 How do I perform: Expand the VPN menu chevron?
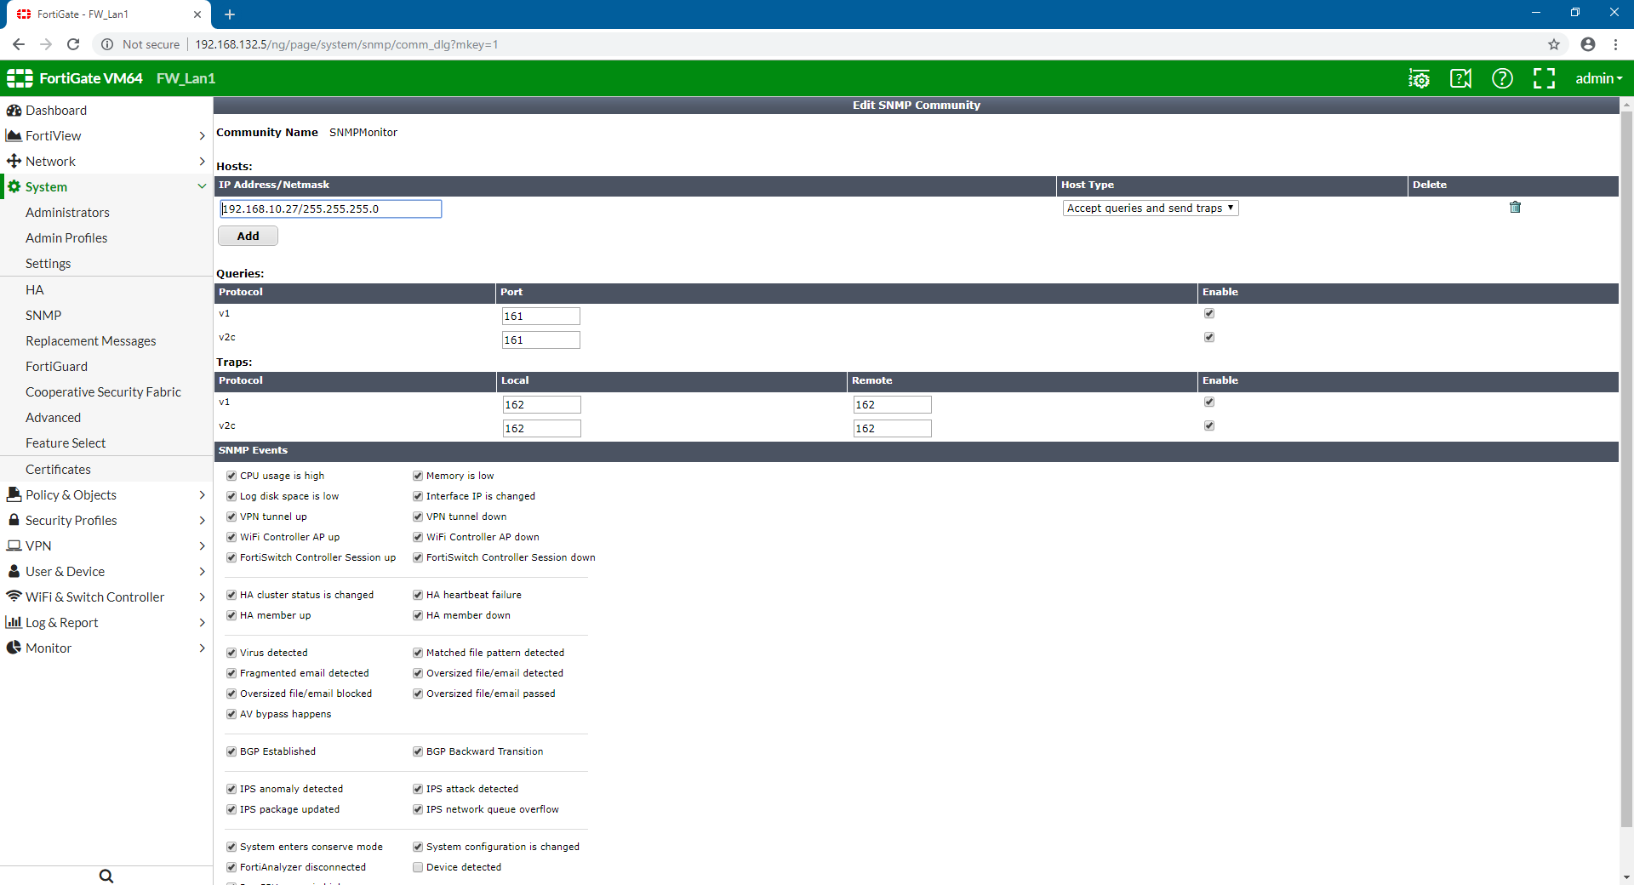[202, 545]
